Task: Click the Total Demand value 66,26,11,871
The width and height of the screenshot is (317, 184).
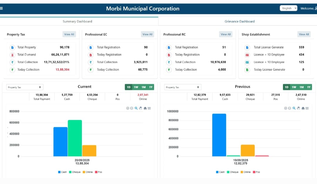Action: click(60, 55)
